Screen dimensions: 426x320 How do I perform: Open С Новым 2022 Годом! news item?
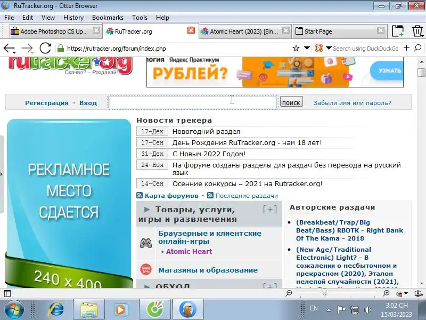(209, 154)
